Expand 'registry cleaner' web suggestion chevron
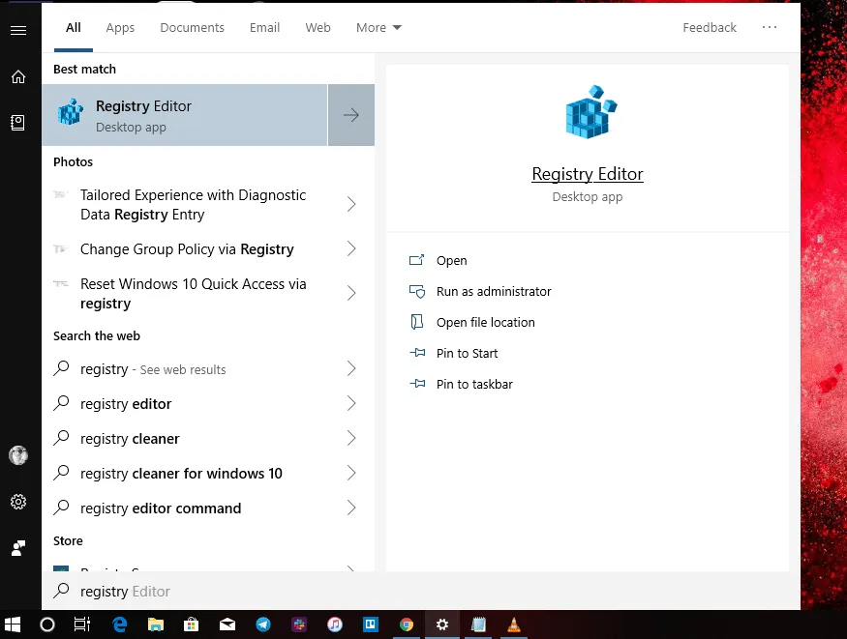The width and height of the screenshot is (847, 639). [x=351, y=438]
